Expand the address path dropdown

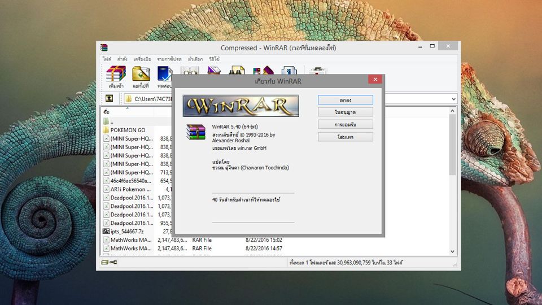(x=453, y=99)
